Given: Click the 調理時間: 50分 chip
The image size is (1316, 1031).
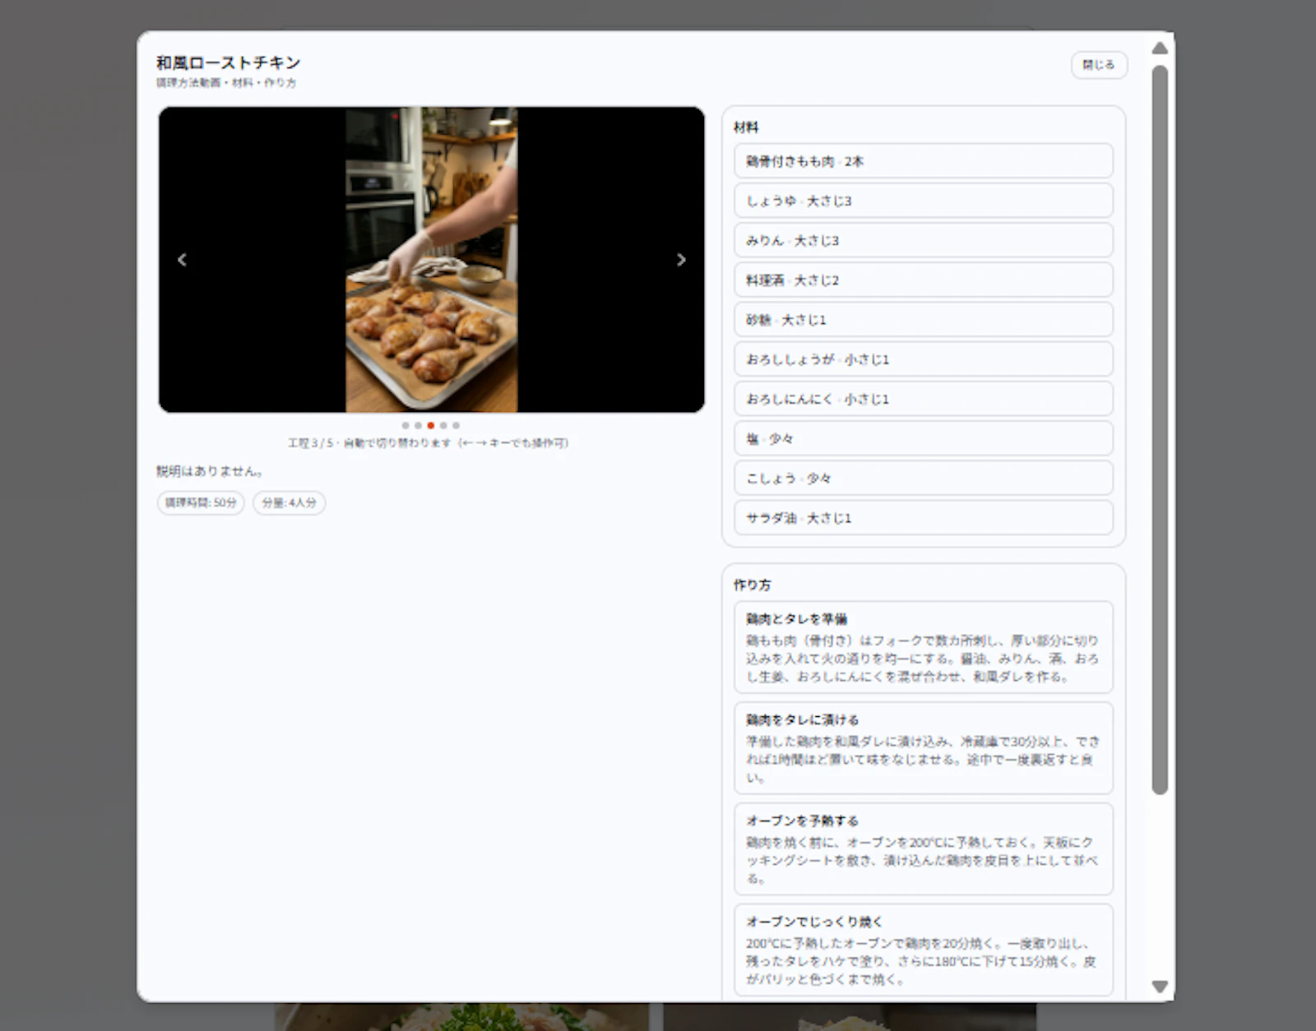Looking at the screenshot, I should 201,502.
